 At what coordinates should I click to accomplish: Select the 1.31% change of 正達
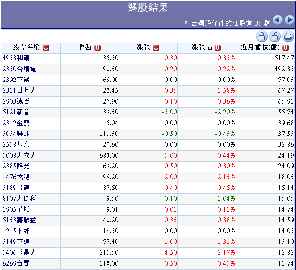click(x=226, y=242)
